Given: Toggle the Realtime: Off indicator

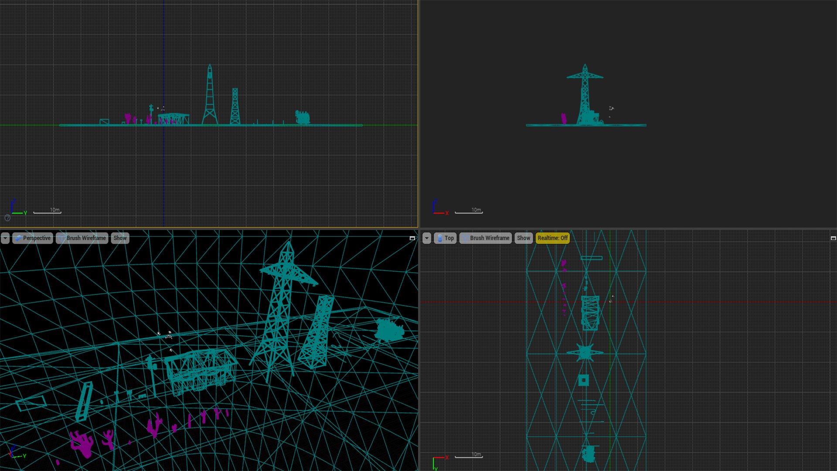Looking at the screenshot, I should tap(552, 238).
